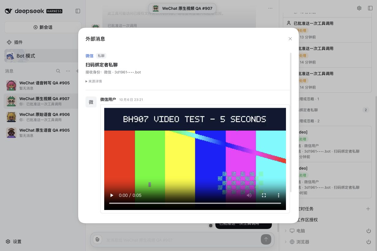Click the user icon beside 已批准这一次工具调用
The image size is (377, 251).
(x=288, y=23)
